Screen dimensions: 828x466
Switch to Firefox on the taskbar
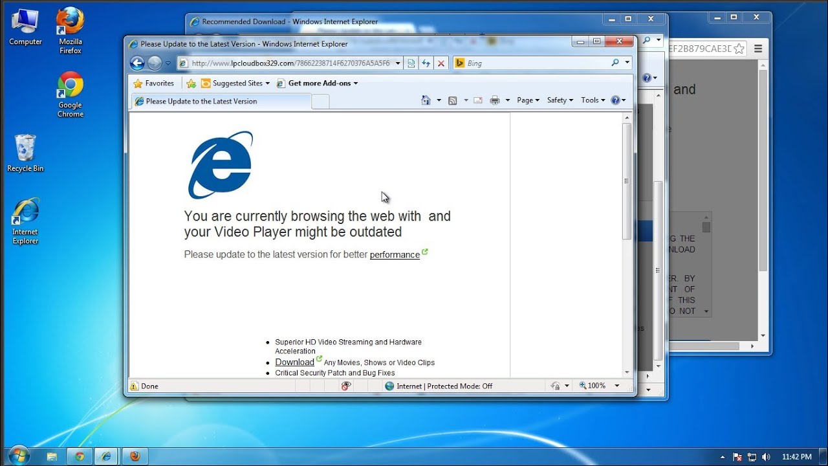click(x=135, y=456)
